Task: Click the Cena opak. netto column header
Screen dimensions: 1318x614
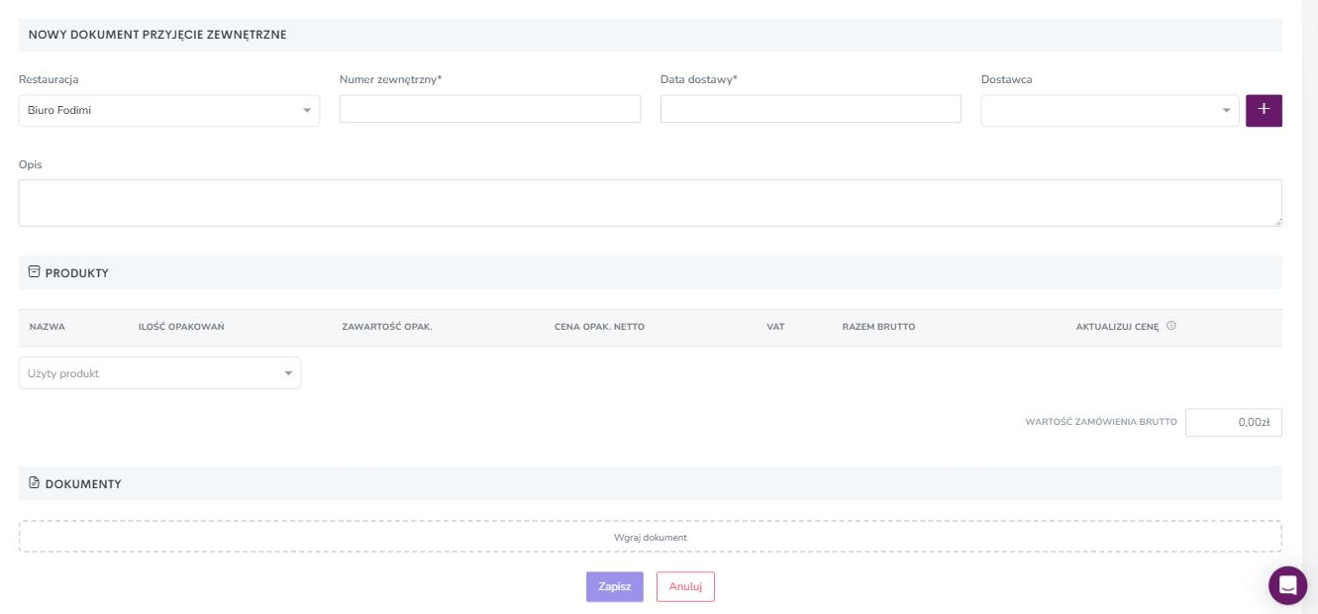Action: 600,327
